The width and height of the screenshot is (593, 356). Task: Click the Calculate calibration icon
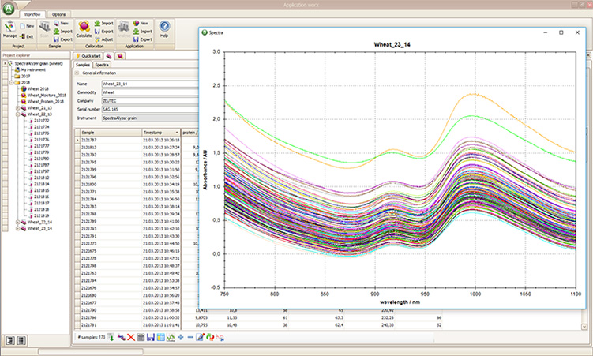point(84,27)
